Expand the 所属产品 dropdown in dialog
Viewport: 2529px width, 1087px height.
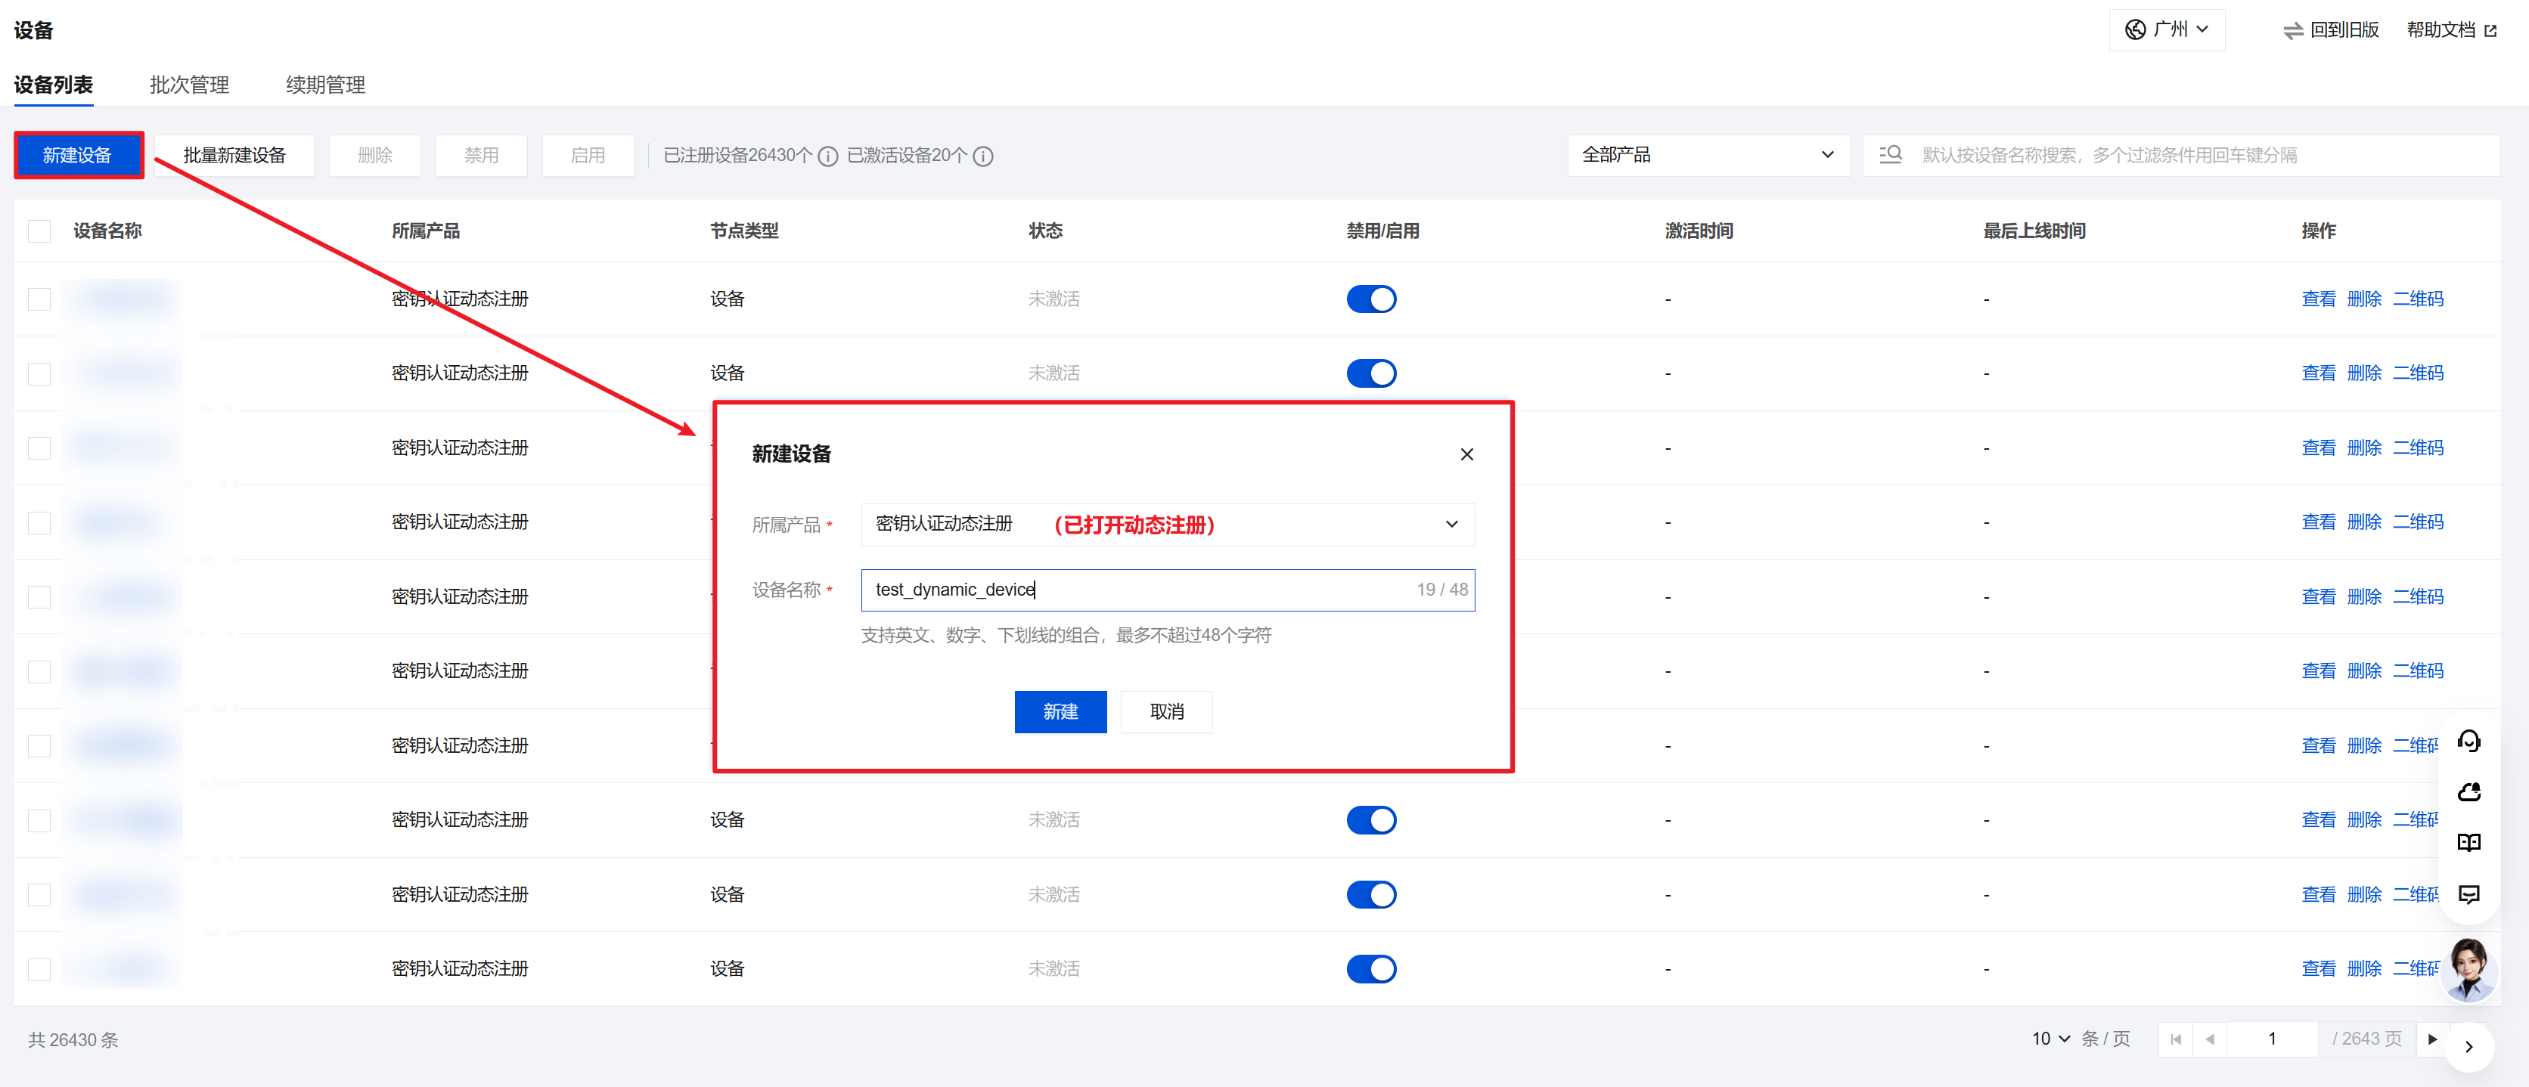pyautogui.click(x=1167, y=525)
